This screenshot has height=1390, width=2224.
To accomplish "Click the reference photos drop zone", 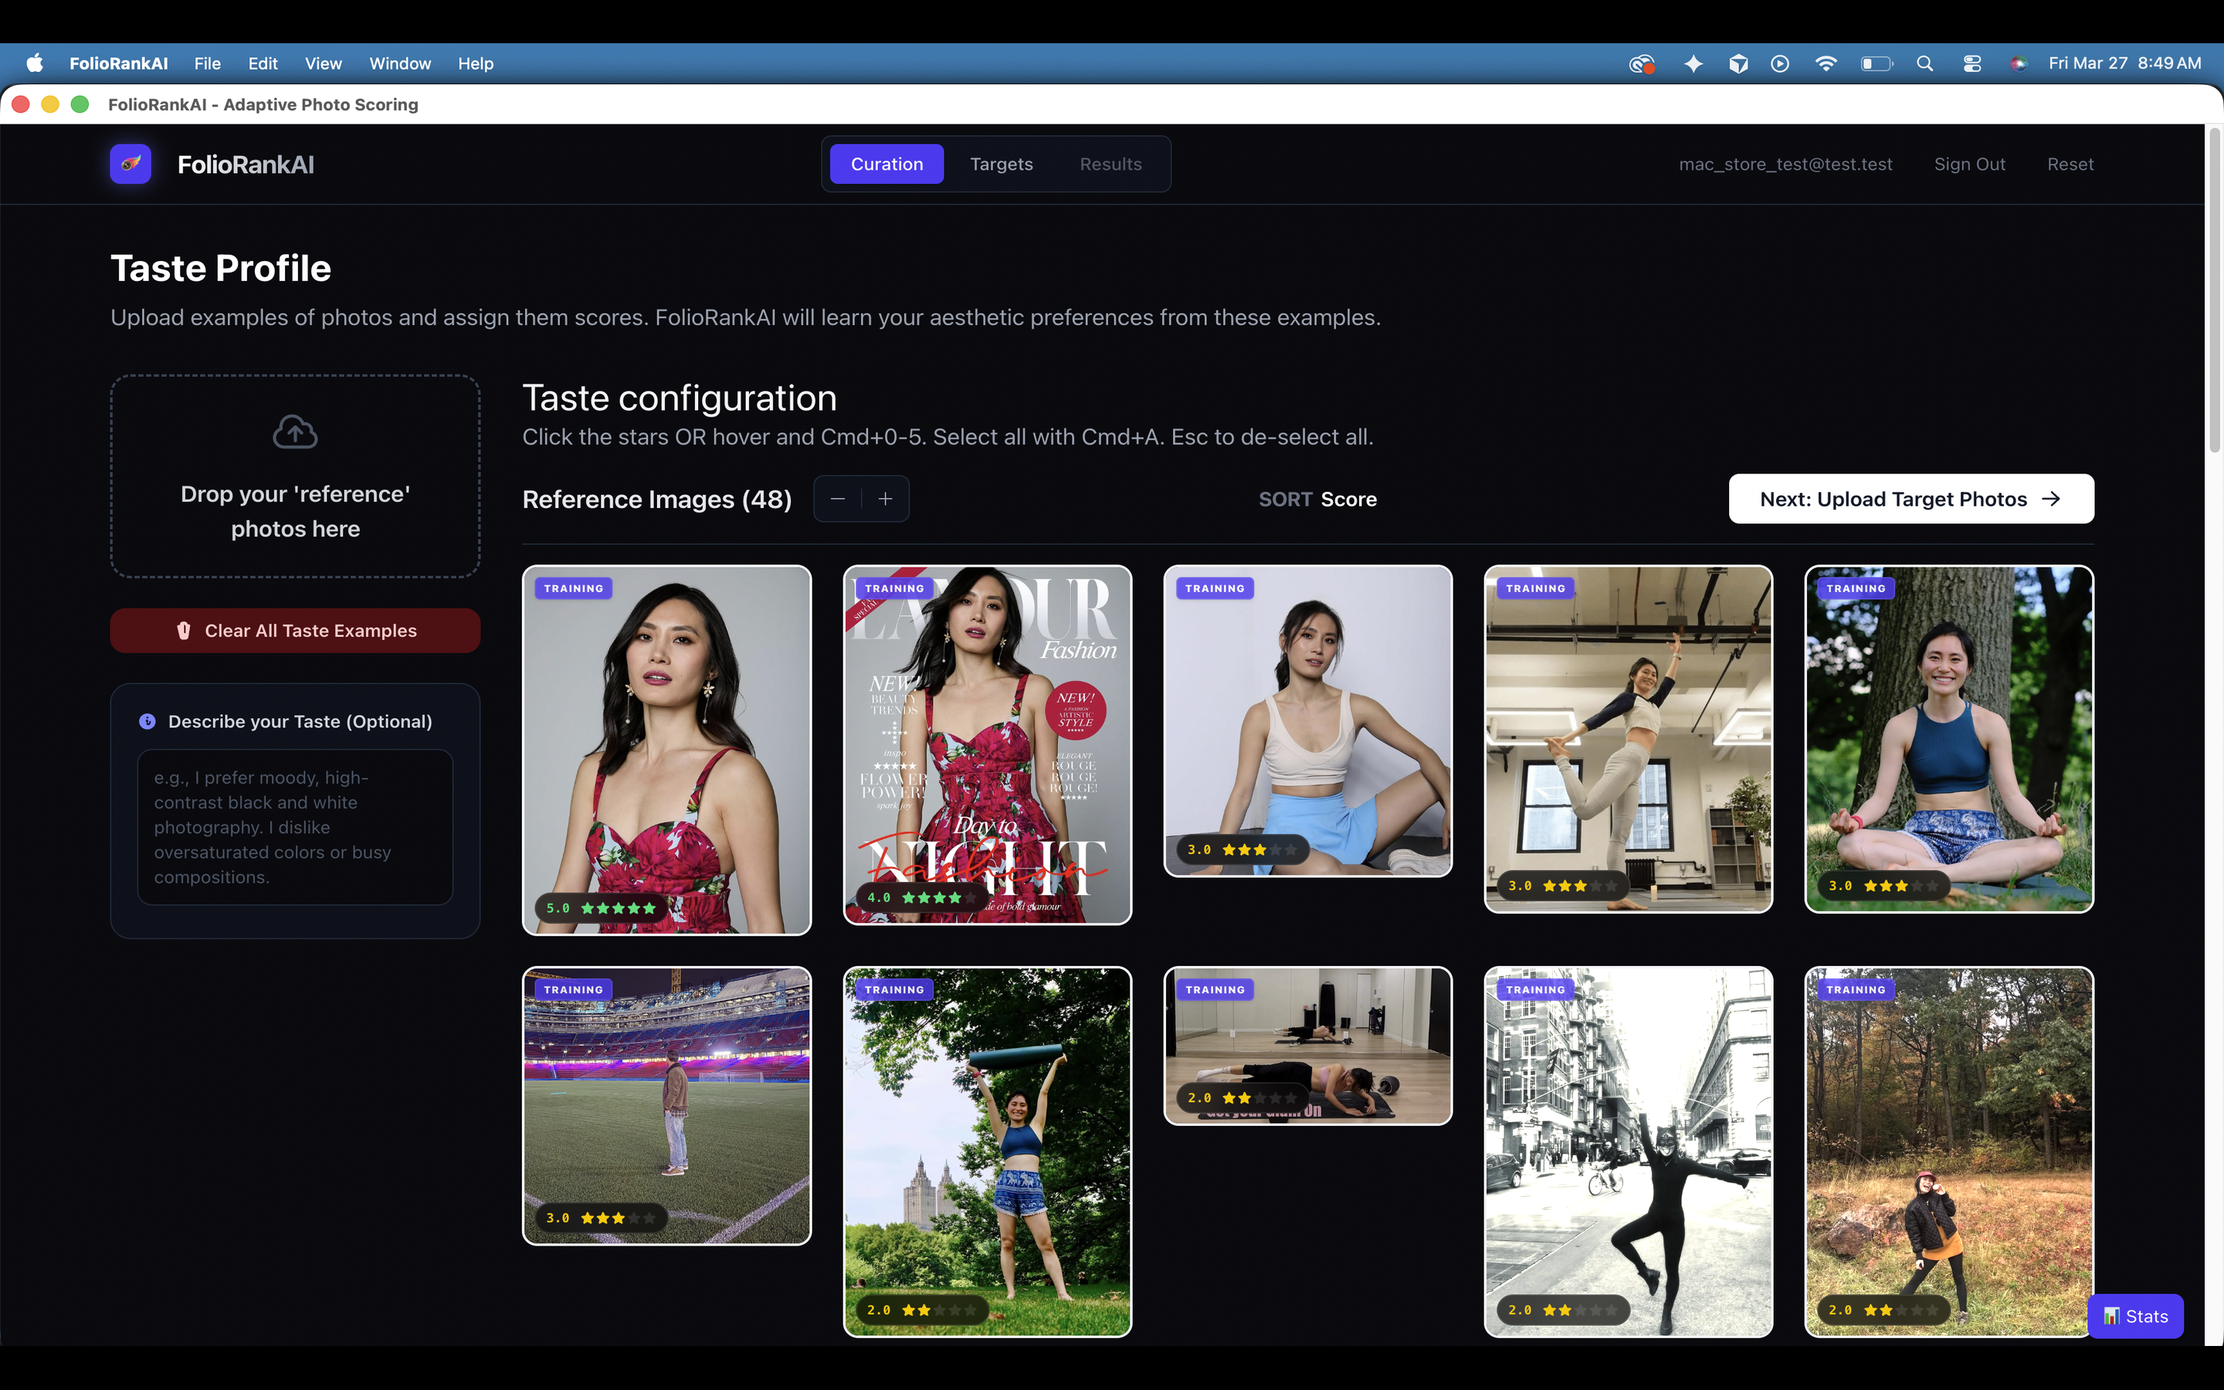I will pos(295,476).
